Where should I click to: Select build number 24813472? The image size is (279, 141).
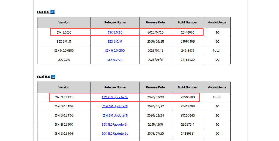[188, 51]
